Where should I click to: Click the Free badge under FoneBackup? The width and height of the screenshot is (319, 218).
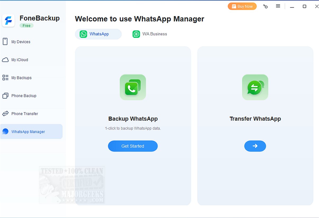(x=26, y=26)
